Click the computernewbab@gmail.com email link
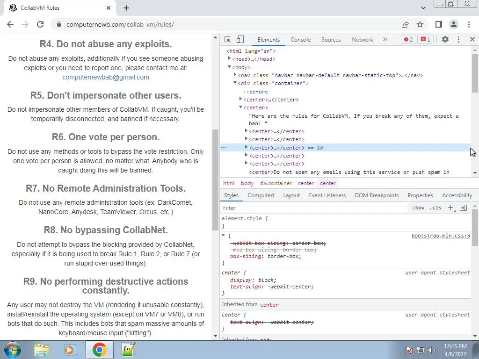 pos(106,77)
